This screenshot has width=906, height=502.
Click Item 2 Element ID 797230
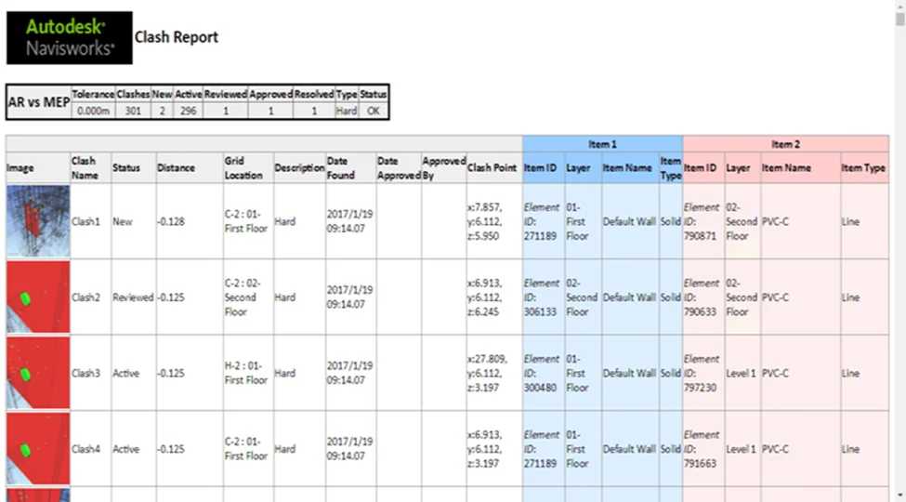click(702, 373)
